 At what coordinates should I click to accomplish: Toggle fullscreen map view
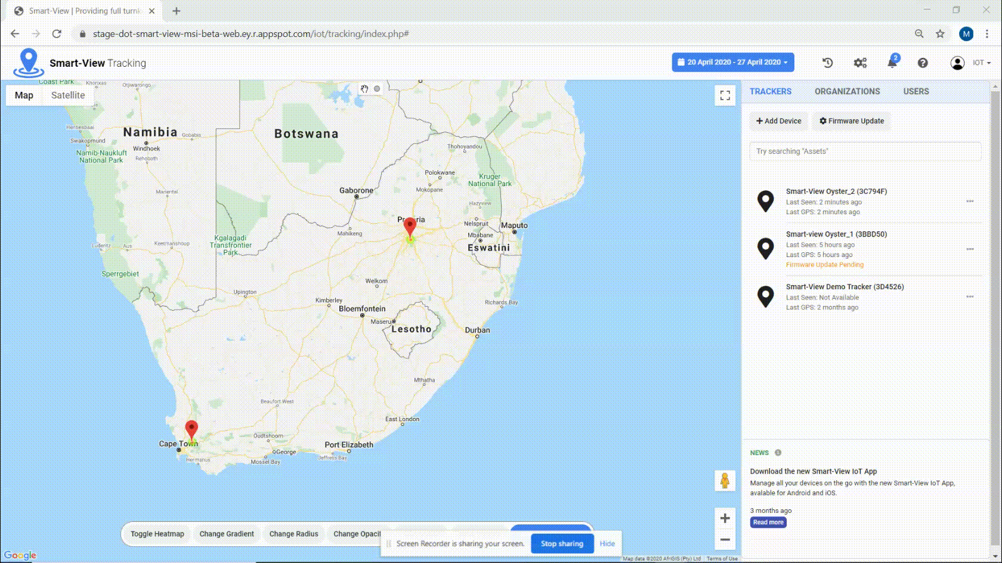[x=725, y=95]
